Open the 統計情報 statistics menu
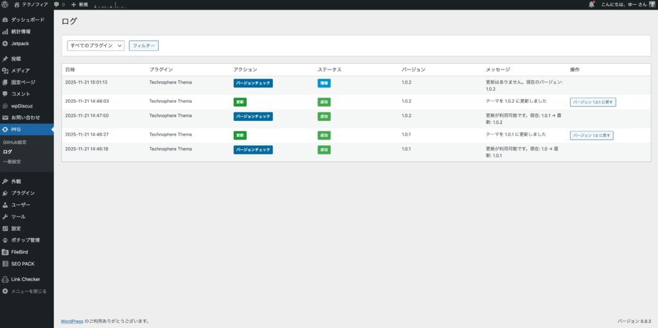The width and height of the screenshot is (658, 328). tap(20, 32)
